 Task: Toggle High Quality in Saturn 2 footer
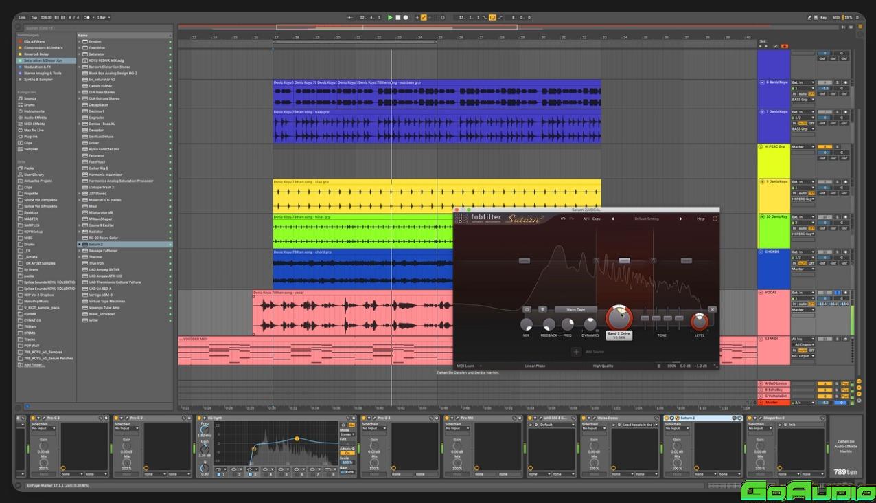pyautogui.click(x=603, y=366)
